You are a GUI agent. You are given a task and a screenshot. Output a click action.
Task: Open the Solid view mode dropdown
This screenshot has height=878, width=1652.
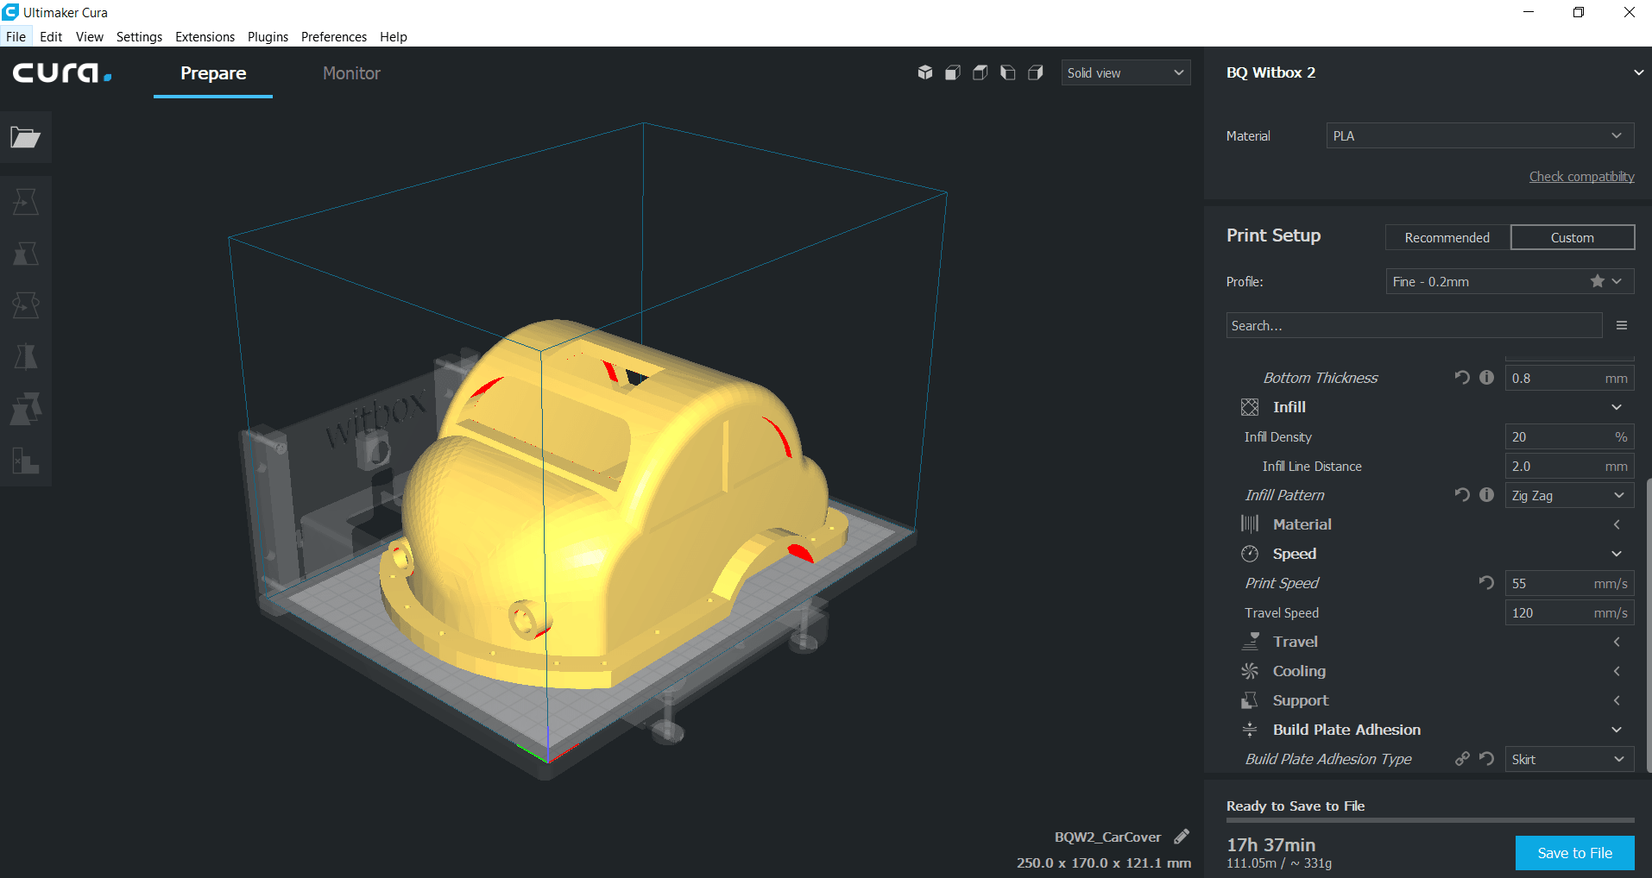[1126, 72]
